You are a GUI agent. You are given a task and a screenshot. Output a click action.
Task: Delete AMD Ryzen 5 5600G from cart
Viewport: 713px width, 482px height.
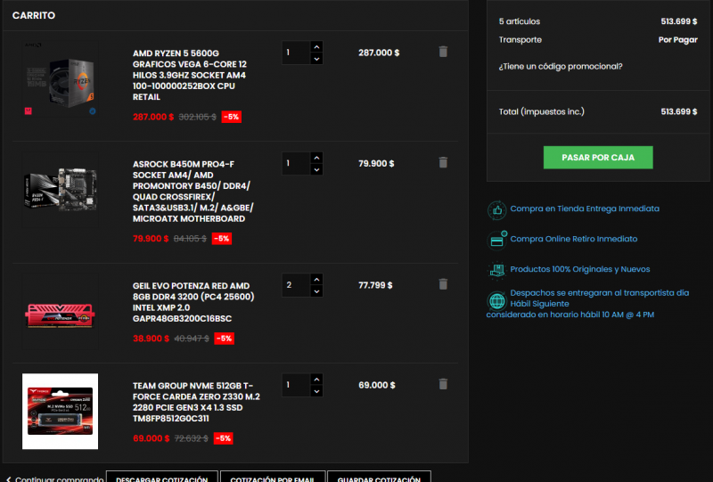[443, 52]
